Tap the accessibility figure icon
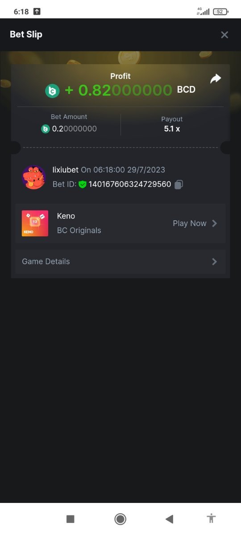Screen dimensions: 241x535 [x=211, y=519]
